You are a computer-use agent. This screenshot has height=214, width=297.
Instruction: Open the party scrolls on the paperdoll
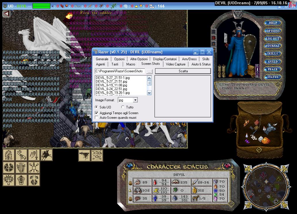222,71
